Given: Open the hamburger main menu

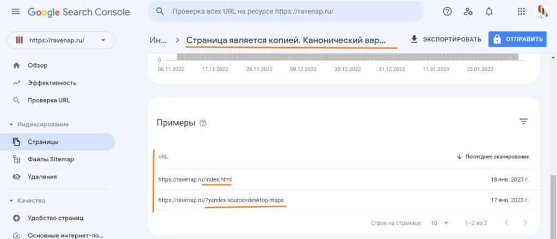Looking at the screenshot, I should pos(16,11).
